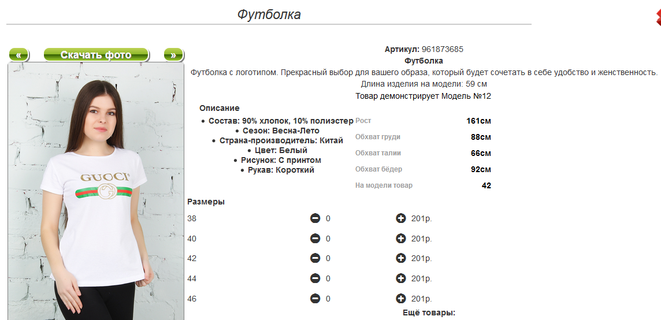Click the Скачать фото button

(x=96, y=55)
